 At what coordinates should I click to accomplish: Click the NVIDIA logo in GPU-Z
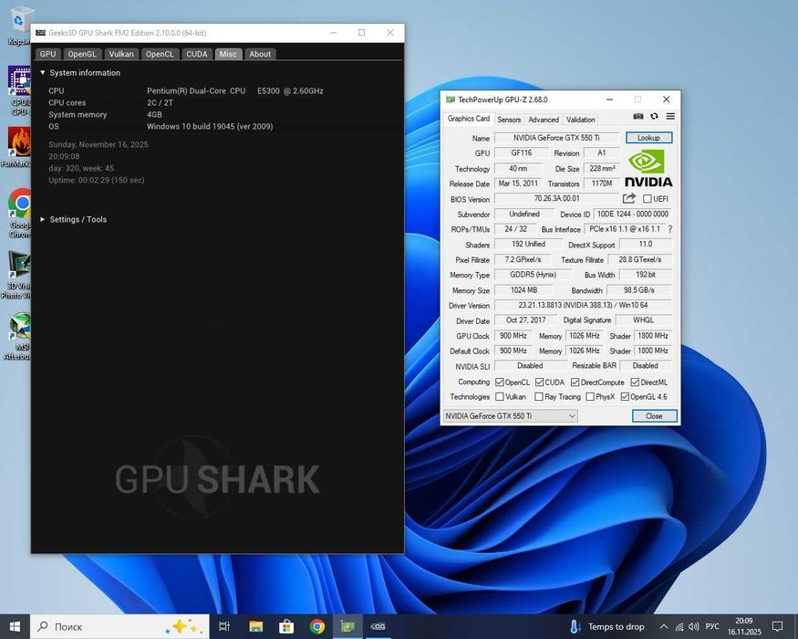pos(648,168)
